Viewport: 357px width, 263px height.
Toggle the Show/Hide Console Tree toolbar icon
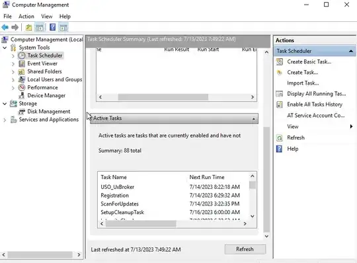tap(39, 28)
